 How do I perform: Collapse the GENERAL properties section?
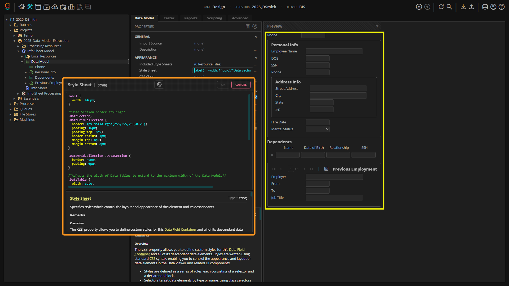click(x=256, y=37)
